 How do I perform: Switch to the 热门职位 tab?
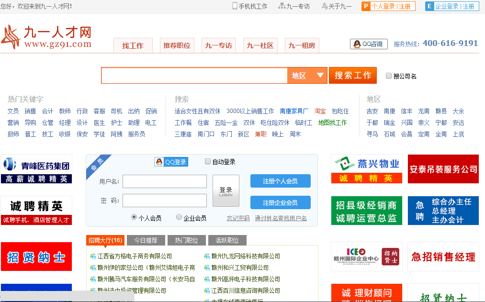pyautogui.click(x=187, y=240)
